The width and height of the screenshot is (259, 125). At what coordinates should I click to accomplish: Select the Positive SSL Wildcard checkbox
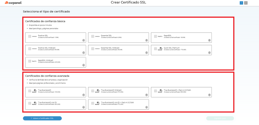click(x=30, y=49)
